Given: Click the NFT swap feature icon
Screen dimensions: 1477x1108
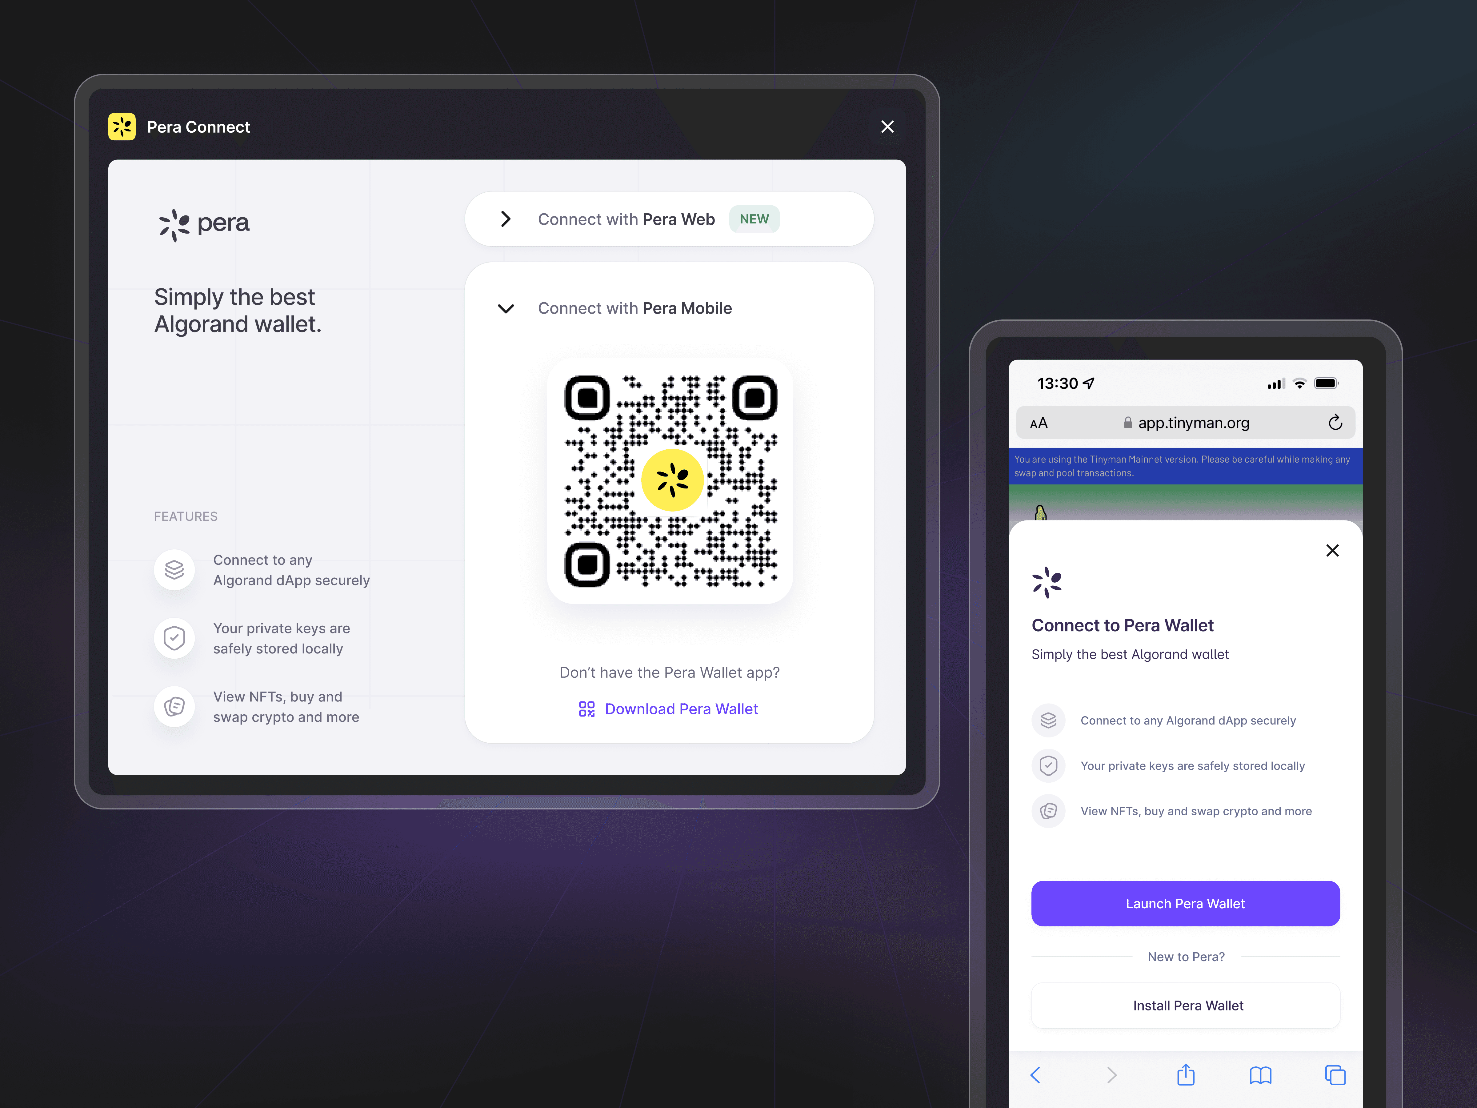Looking at the screenshot, I should coord(174,707).
